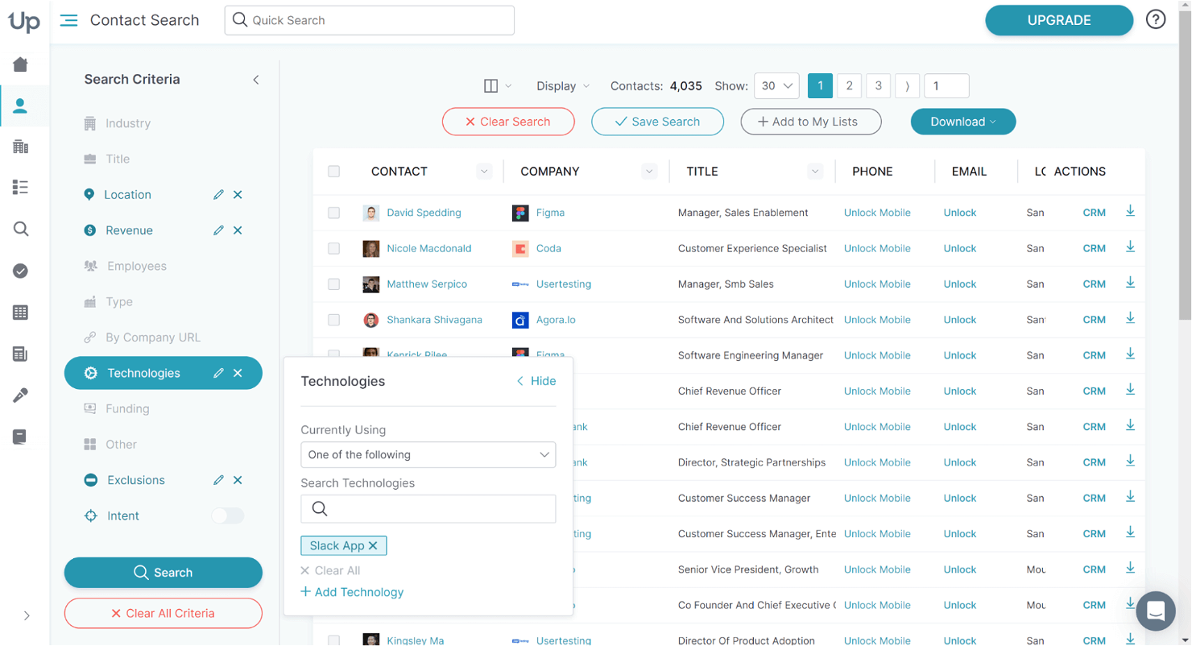Click Add Technology link
Viewport: 1192px width, 646px height.
coord(352,592)
